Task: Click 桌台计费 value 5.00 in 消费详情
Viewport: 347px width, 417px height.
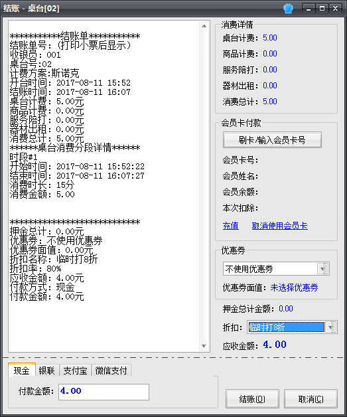Action: [270, 37]
